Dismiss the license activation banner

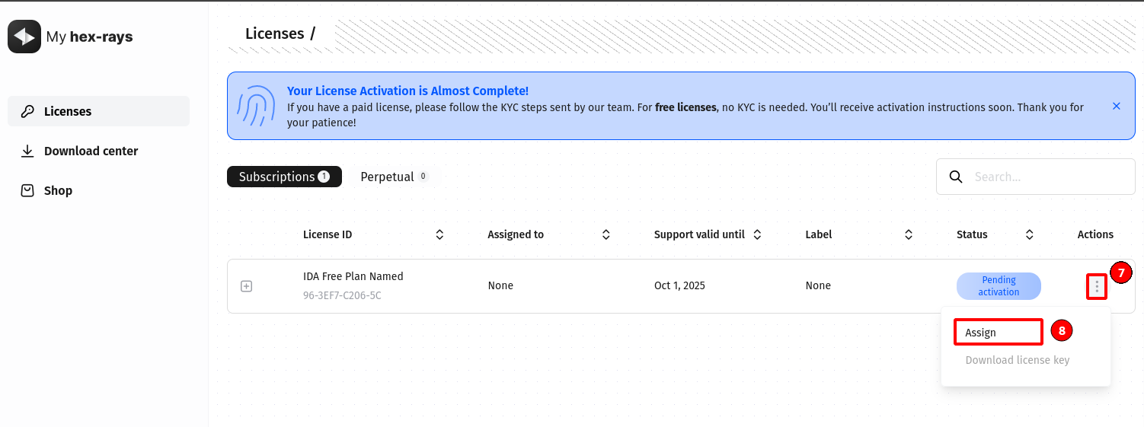pos(1116,106)
